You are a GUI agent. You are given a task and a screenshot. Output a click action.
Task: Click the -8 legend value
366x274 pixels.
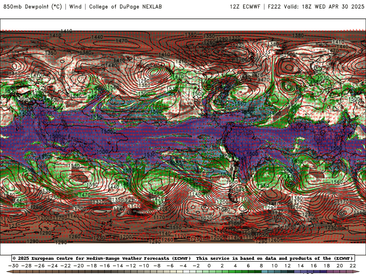click(x=157, y=266)
